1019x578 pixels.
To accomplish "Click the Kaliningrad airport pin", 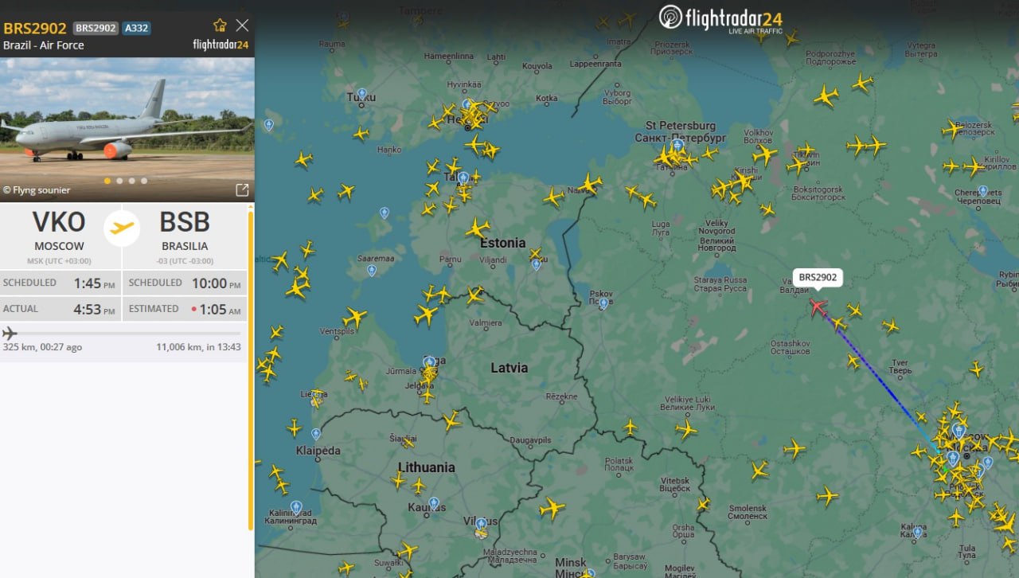I will pyautogui.click(x=296, y=506).
